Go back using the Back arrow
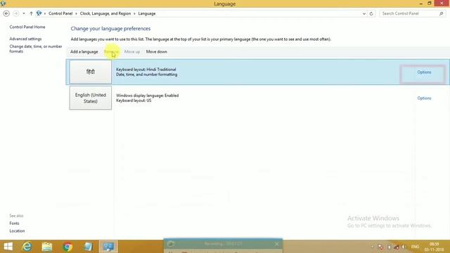The image size is (450, 253). click(x=6, y=13)
